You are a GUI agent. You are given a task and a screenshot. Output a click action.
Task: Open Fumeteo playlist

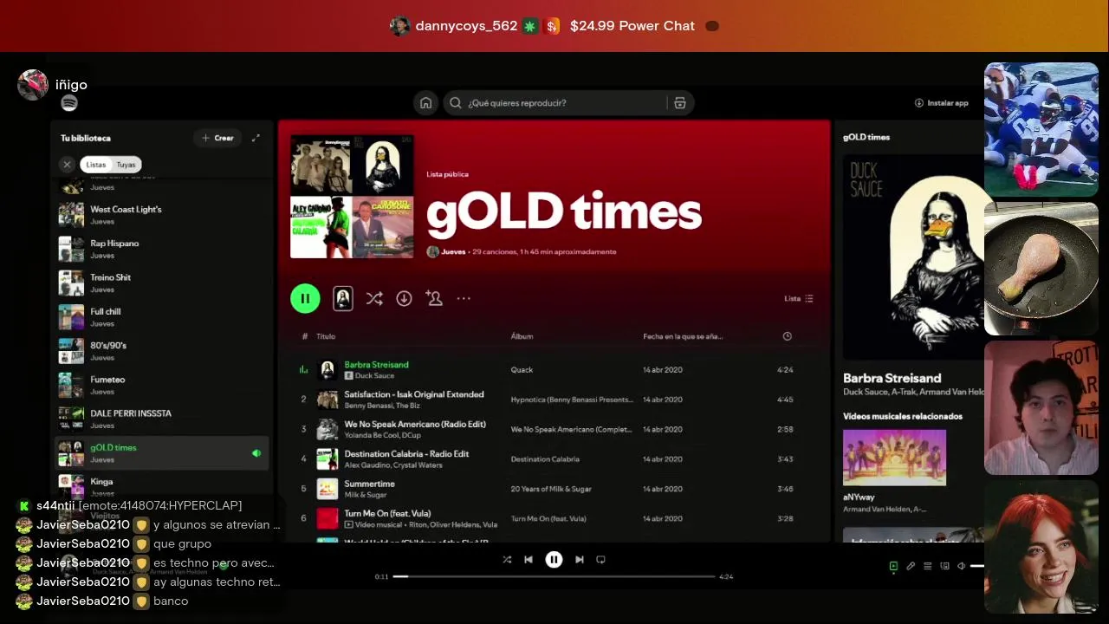(x=162, y=385)
